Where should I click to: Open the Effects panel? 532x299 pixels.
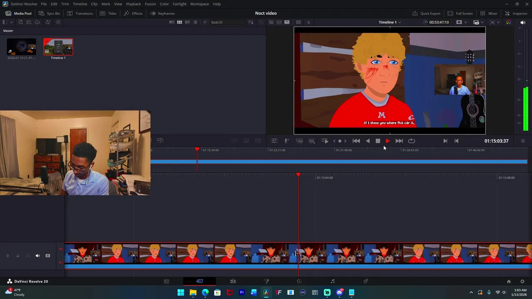point(133,13)
